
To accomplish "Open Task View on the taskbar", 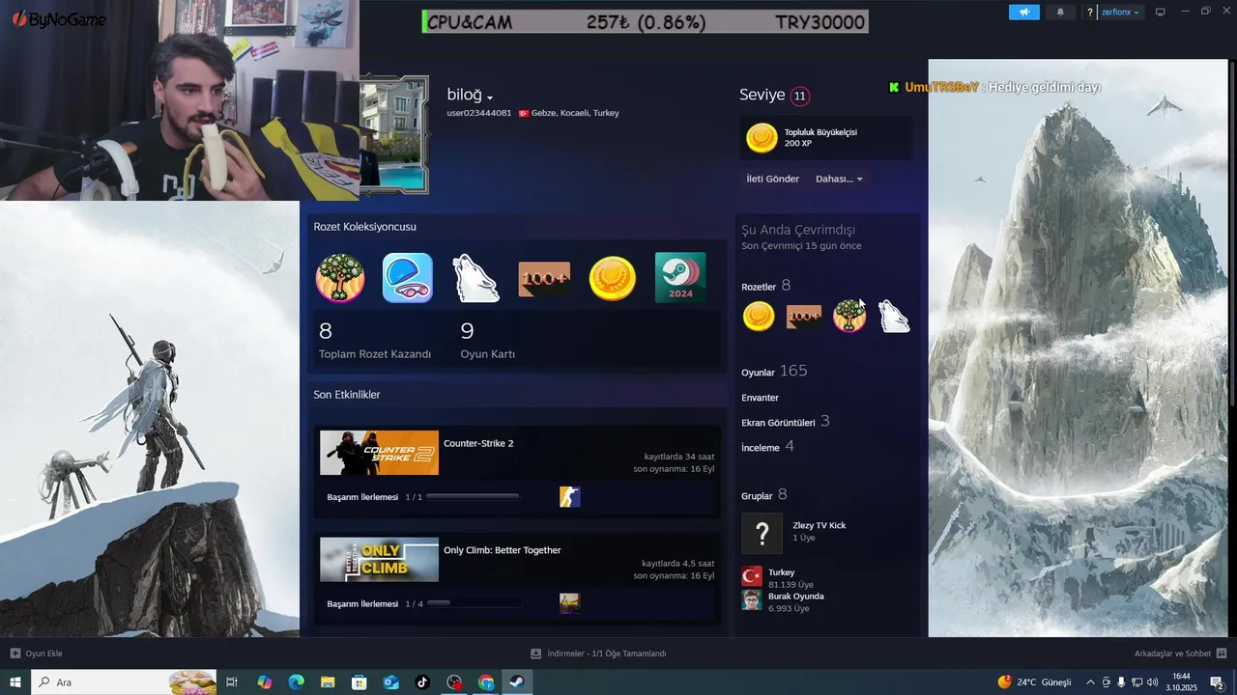I will [x=232, y=682].
